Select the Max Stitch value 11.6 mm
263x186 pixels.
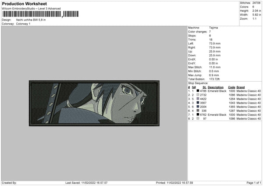click(215, 67)
